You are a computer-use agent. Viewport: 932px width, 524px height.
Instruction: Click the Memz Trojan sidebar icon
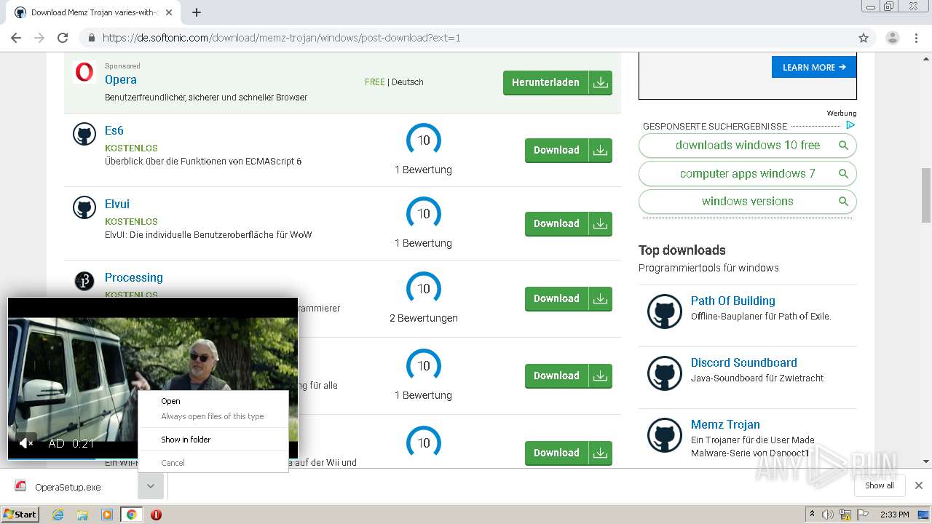[x=665, y=435]
